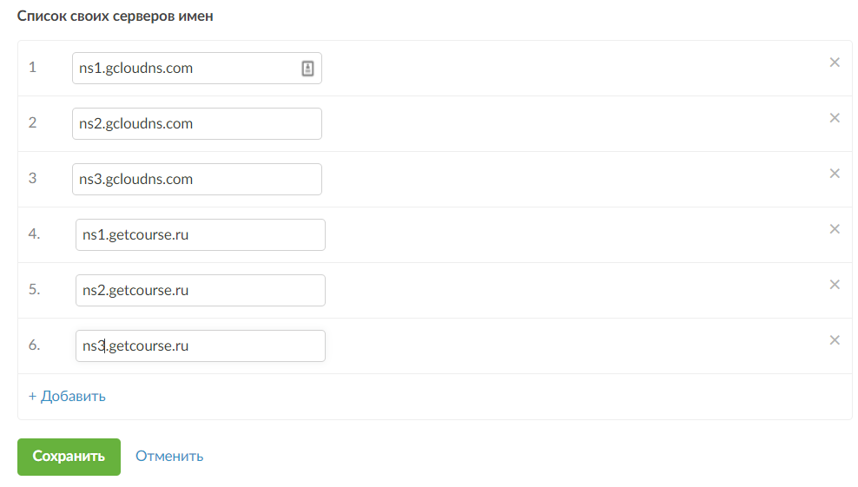Cancel changes with the Отменить link
The image size is (858, 487).
(x=169, y=457)
